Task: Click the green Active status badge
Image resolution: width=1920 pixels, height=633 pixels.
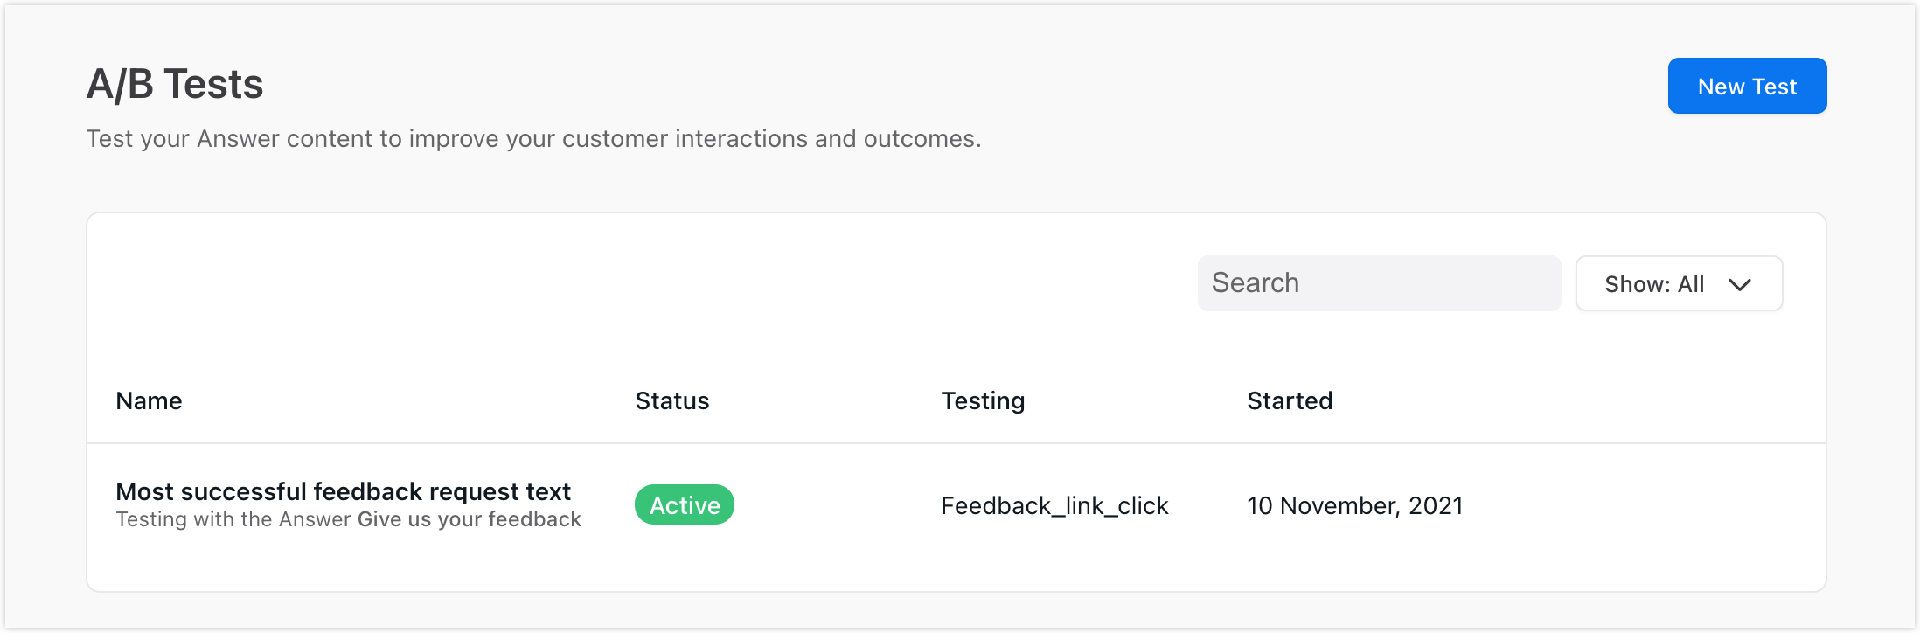Action: pyautogui.click(x=684, y=505)
